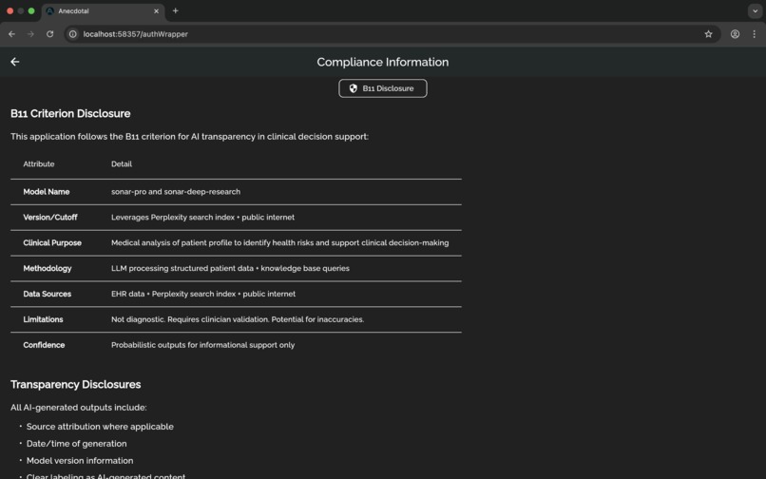The image size is (766, 479).
Task: Click the Compliance Information page title
Action: (x=382, y=62)
